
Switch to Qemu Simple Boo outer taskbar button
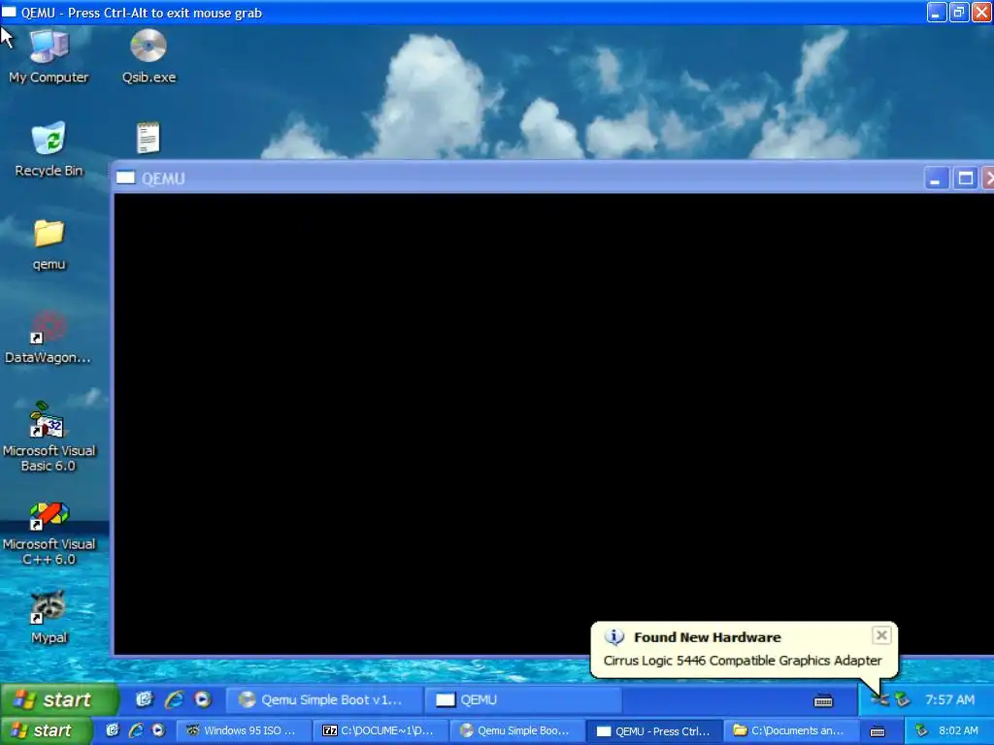(x=516, y=731)
